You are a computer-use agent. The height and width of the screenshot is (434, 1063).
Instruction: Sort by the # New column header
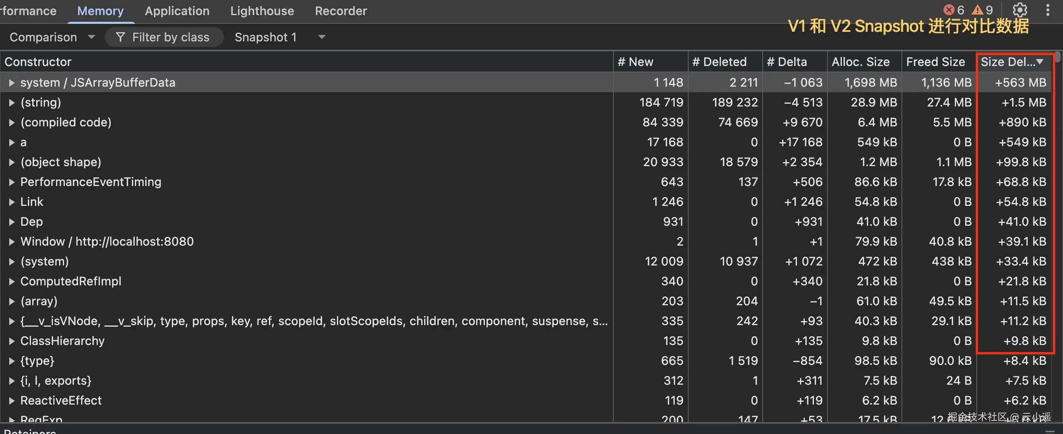tap(635, 62)
